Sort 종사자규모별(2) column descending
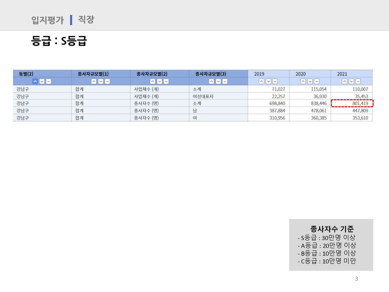The image size is (389, 292). (160, 82)
